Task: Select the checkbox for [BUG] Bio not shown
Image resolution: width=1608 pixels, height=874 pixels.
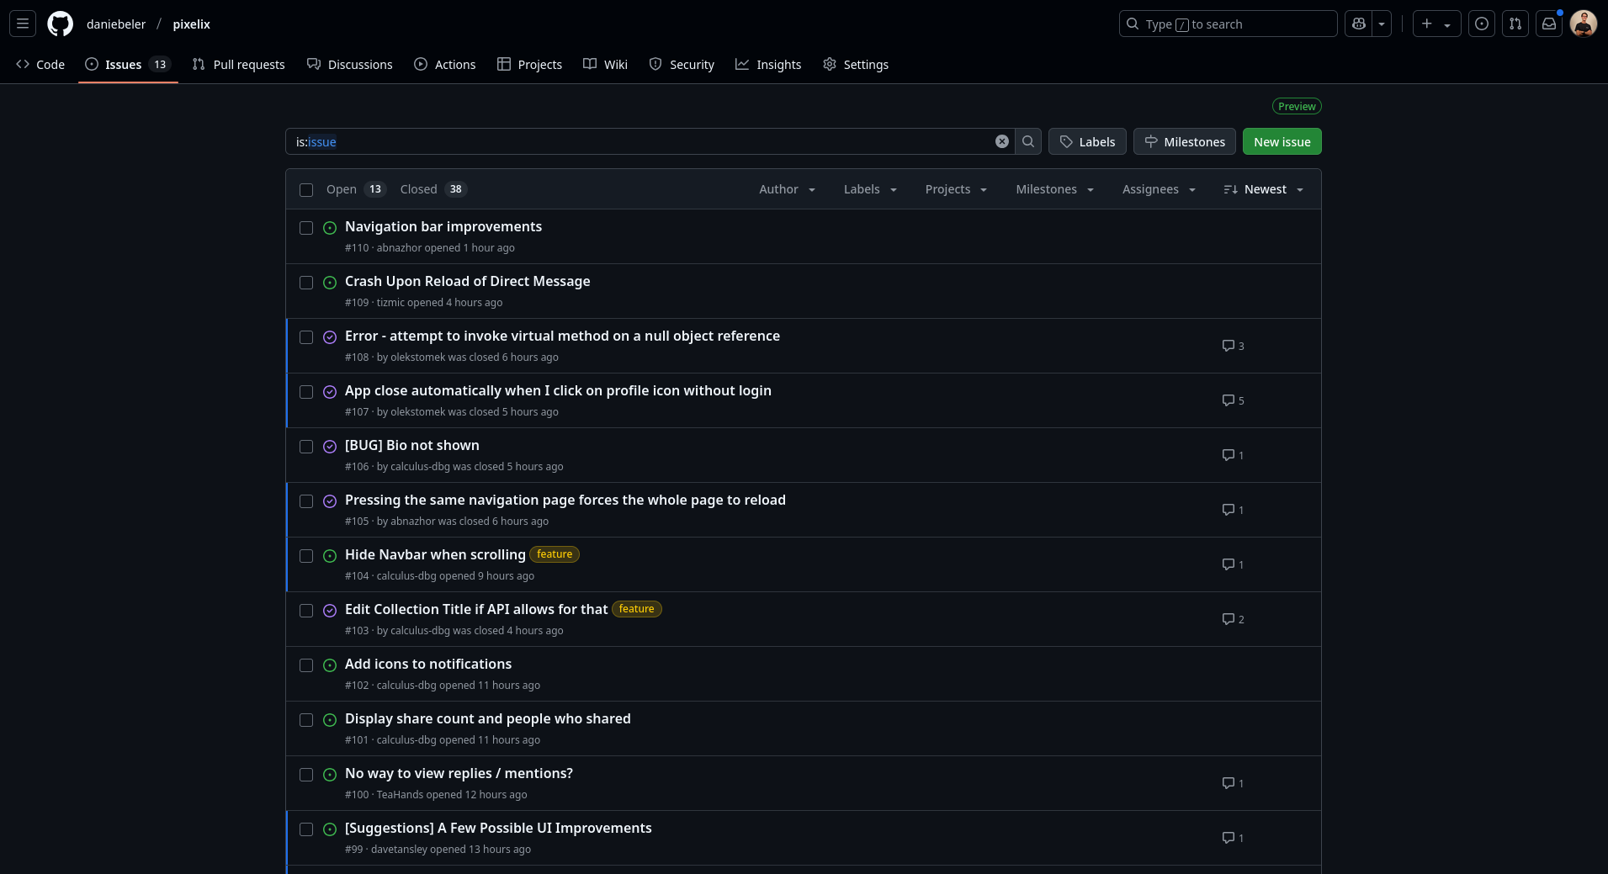Action: pos(306,447)
